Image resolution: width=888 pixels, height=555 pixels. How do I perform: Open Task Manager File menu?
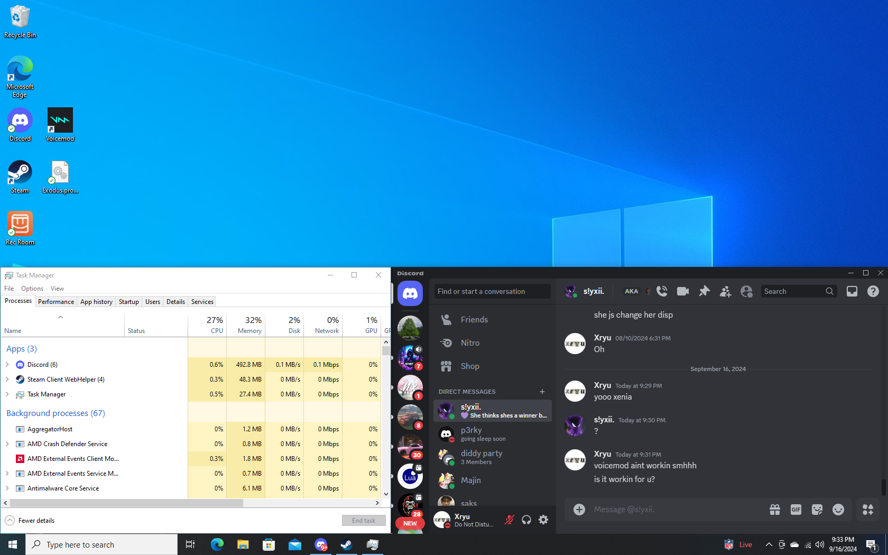(x=9, y=289)
